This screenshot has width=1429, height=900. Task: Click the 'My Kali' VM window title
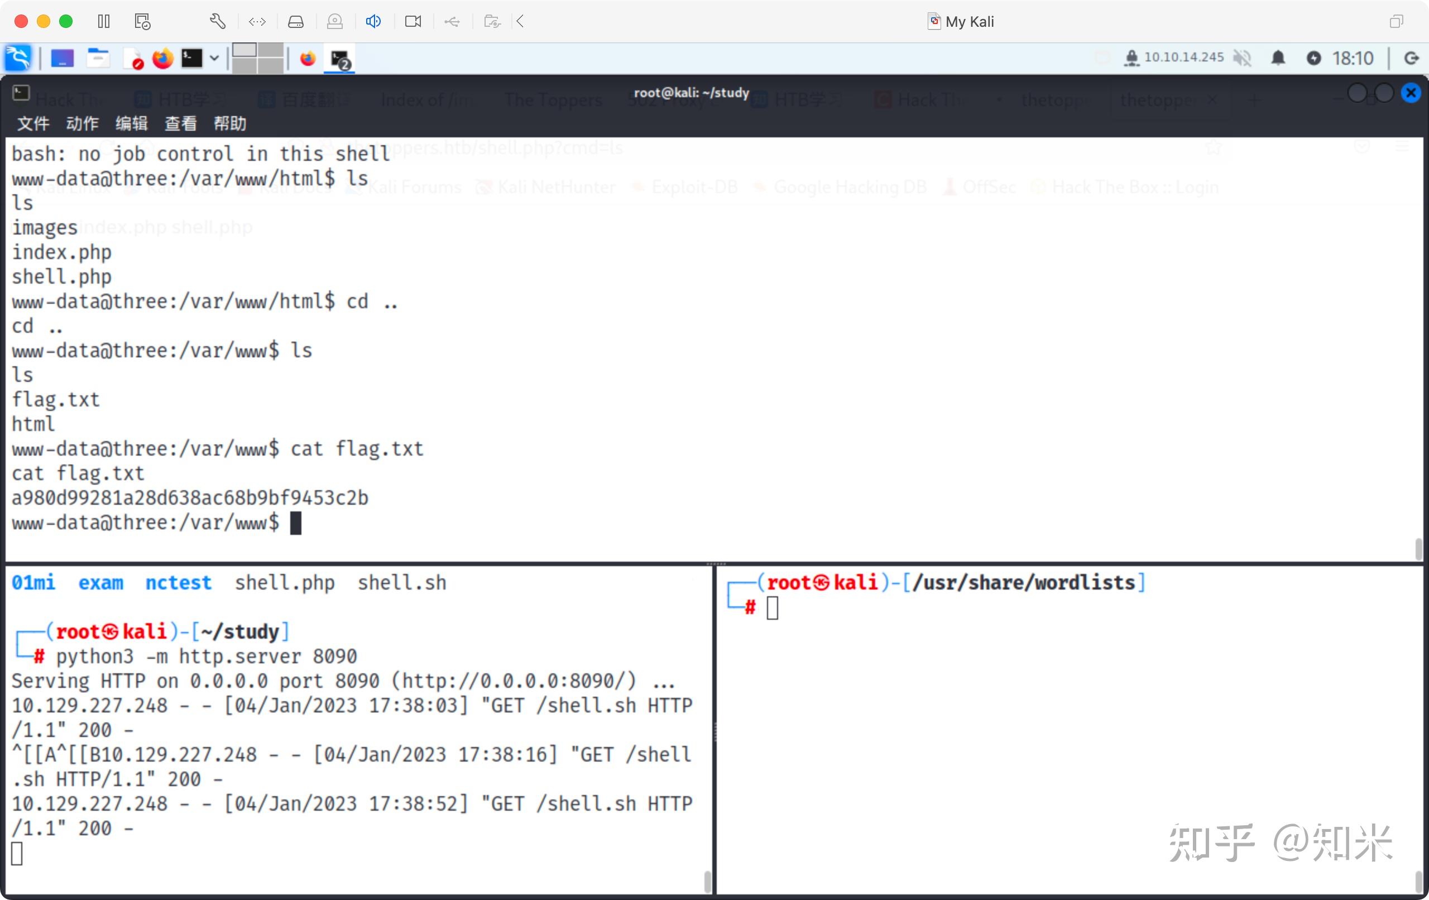(970, 22)
